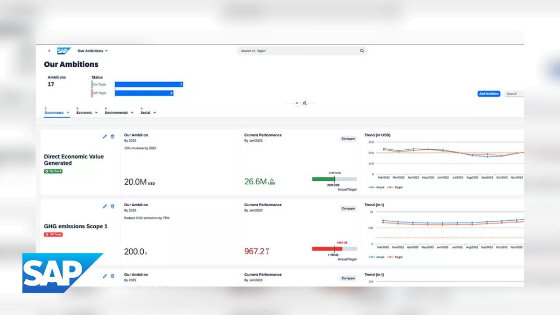Delete the Direct Economic Value Generated ambition
The width and height of the screenshot is (560, 315).
[112, 136]
